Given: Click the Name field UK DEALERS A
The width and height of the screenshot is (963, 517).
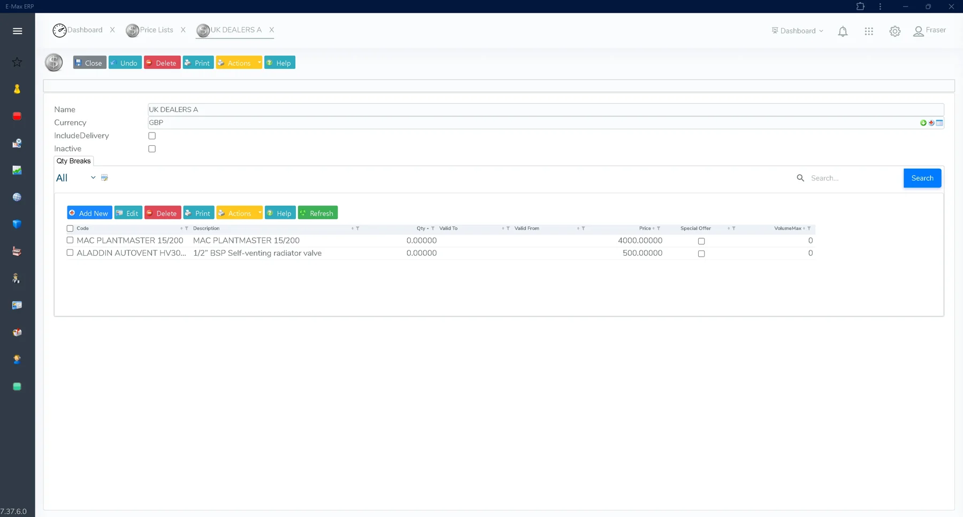Looking at the screenshot, I should point(546,109).
